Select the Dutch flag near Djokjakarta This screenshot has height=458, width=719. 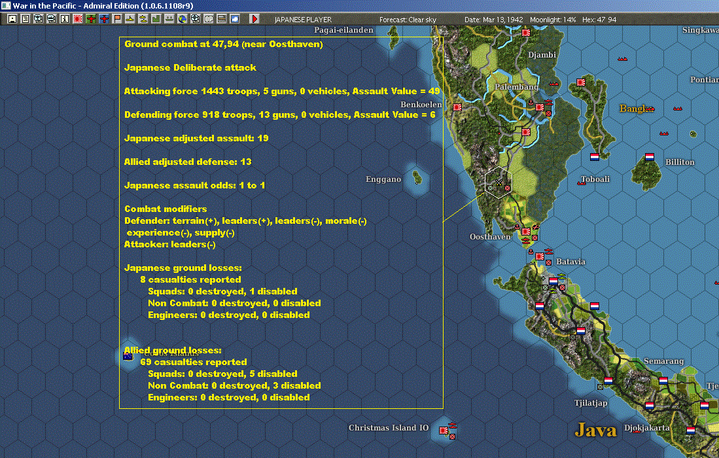(650, 405)
